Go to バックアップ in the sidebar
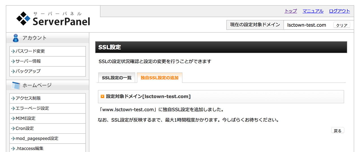 point(28,71)
